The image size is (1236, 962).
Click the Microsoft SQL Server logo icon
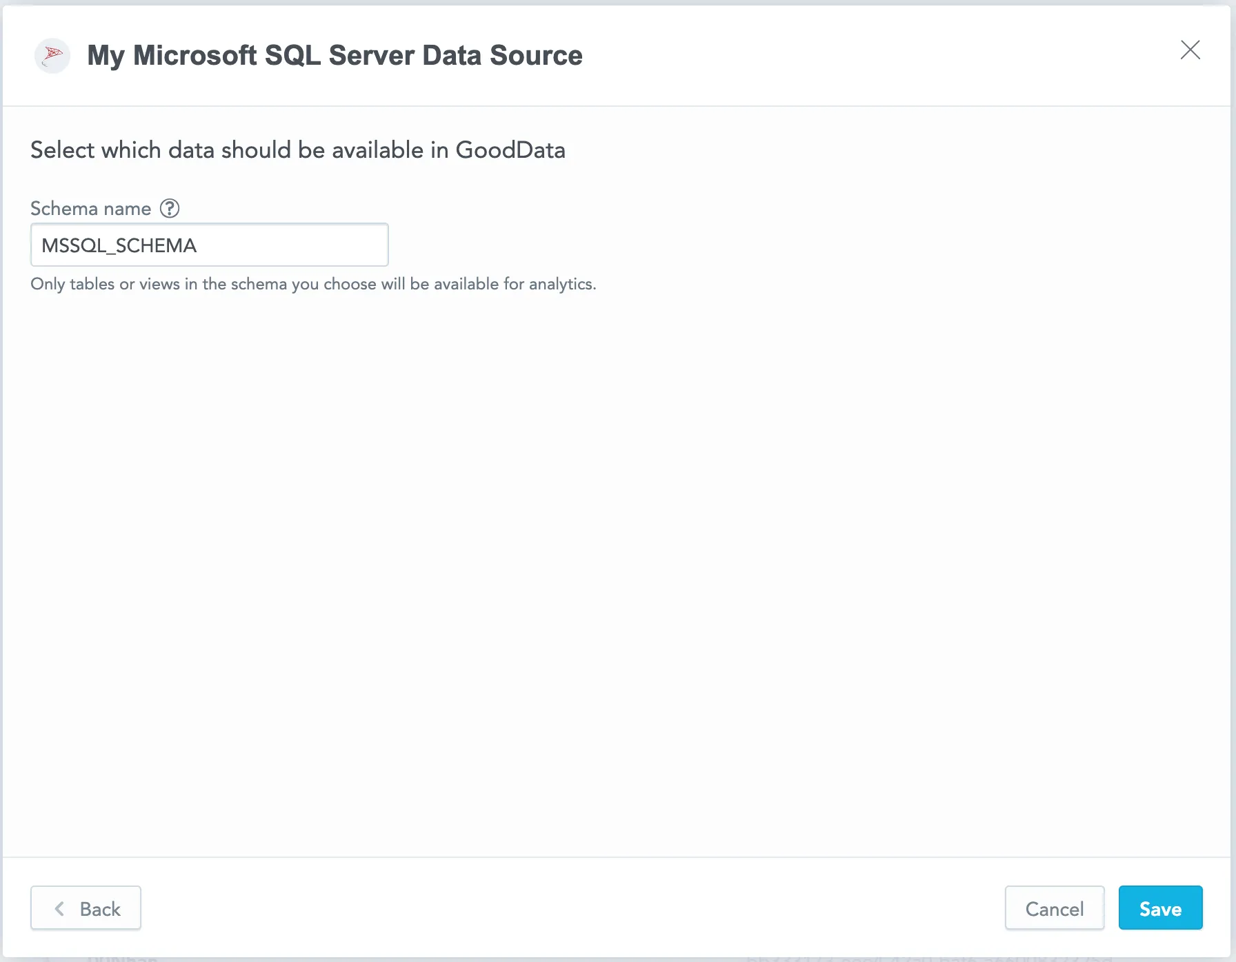point(52,55)
